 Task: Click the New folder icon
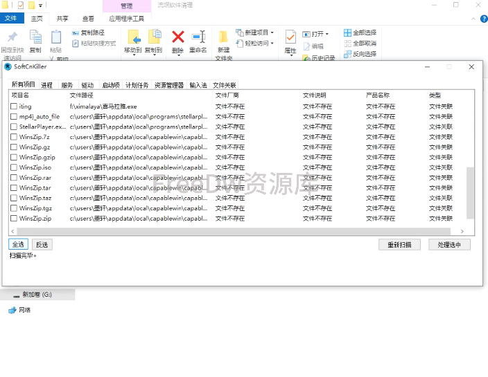click(x=223, y=37)
